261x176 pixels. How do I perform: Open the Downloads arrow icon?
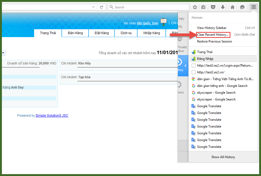pyautogui.click(x=223, y=7)
